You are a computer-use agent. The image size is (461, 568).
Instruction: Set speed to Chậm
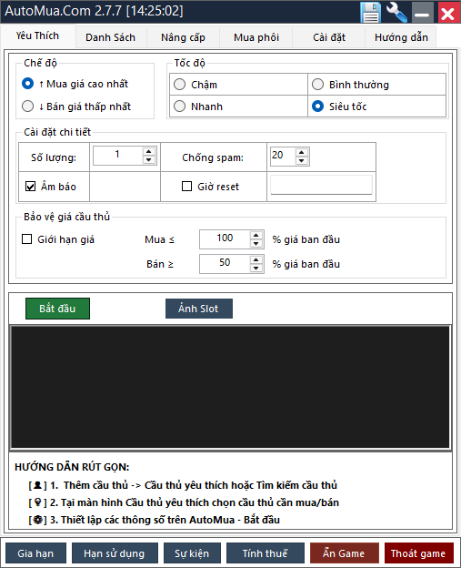click(195, 85)
